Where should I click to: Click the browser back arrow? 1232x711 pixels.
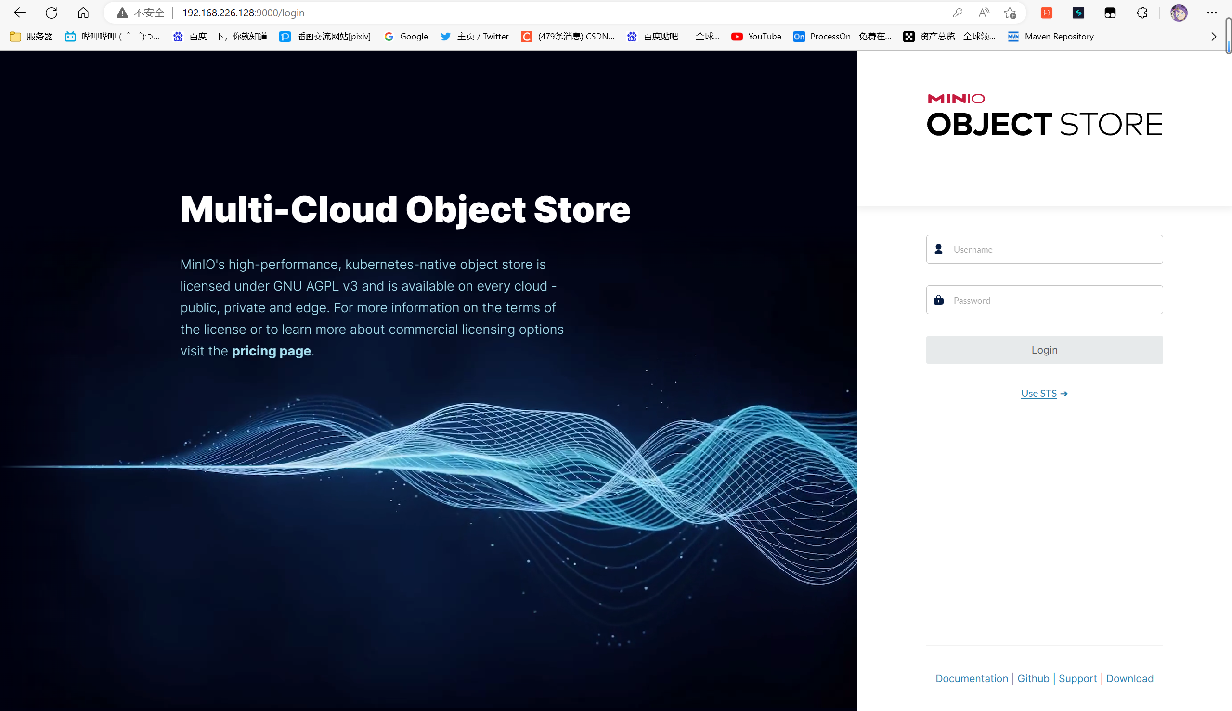point(20,13)
